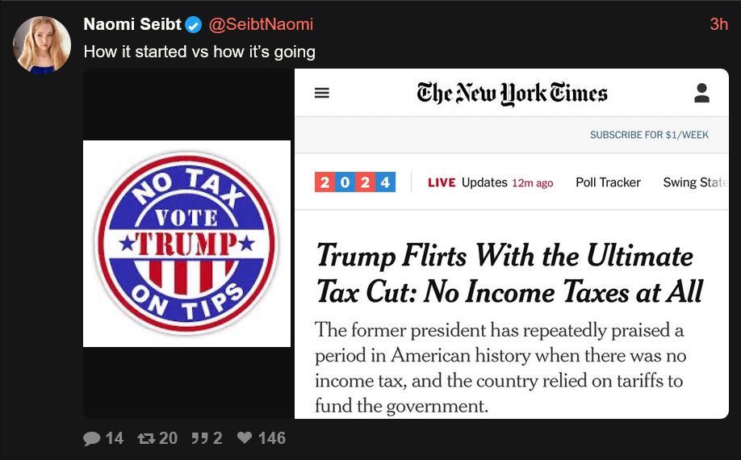Click the blue verified badge icon

(x=193, y=24)
